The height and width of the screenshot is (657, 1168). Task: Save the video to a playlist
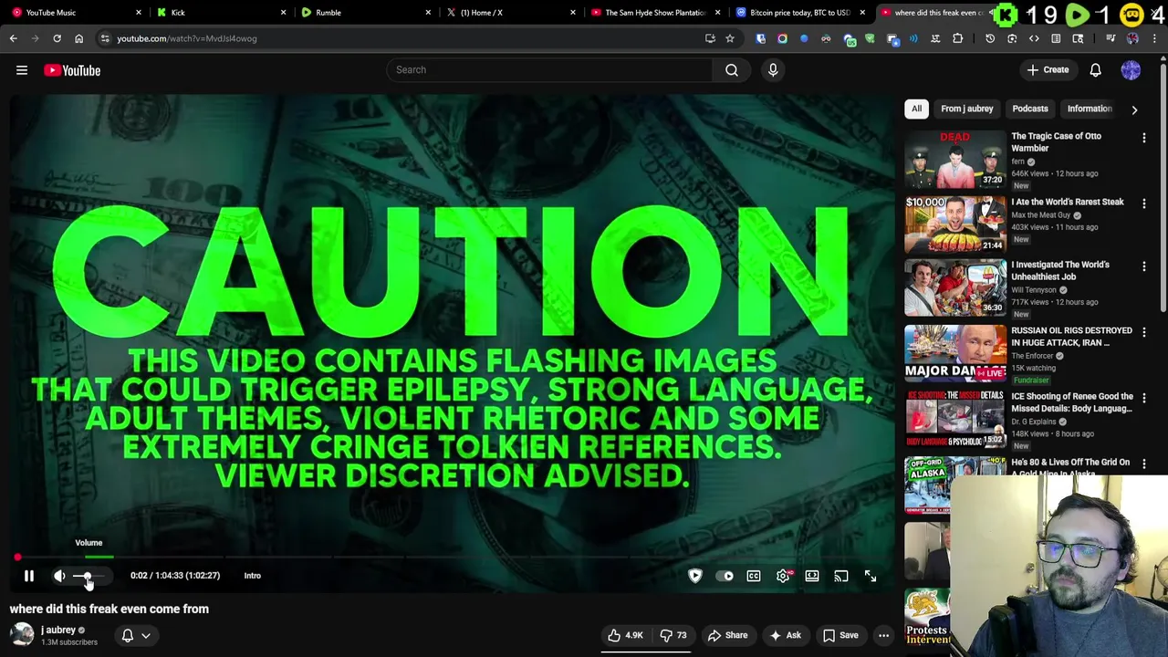(x=840, y=635)
